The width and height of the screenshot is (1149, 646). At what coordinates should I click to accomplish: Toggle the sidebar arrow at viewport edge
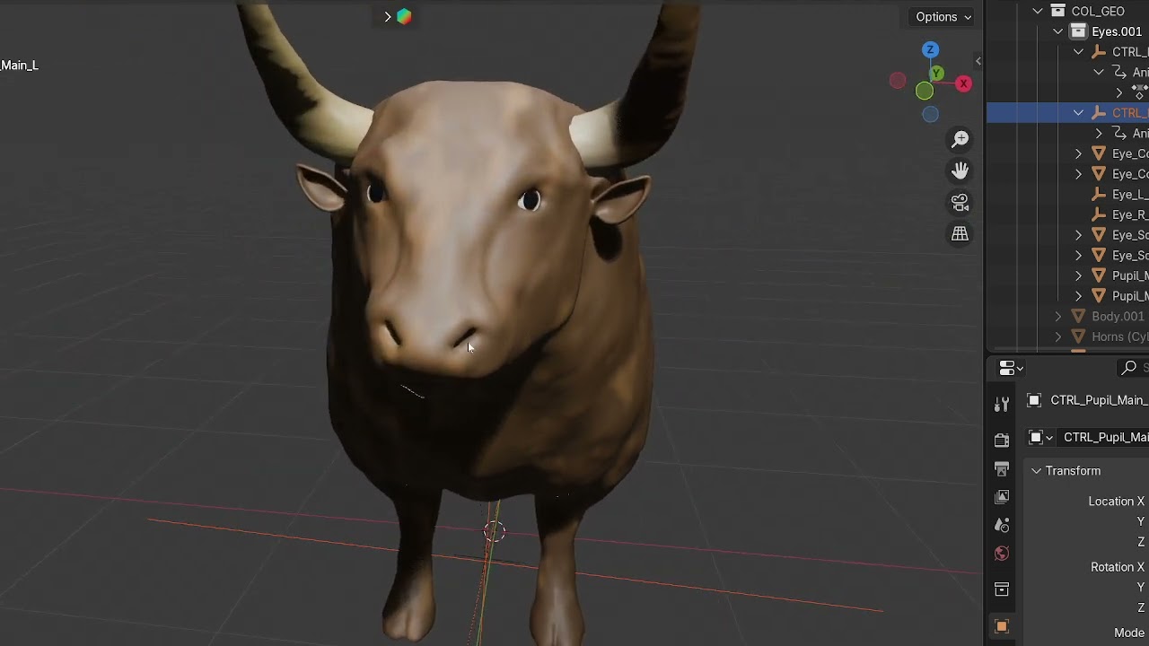click(978, 61)
